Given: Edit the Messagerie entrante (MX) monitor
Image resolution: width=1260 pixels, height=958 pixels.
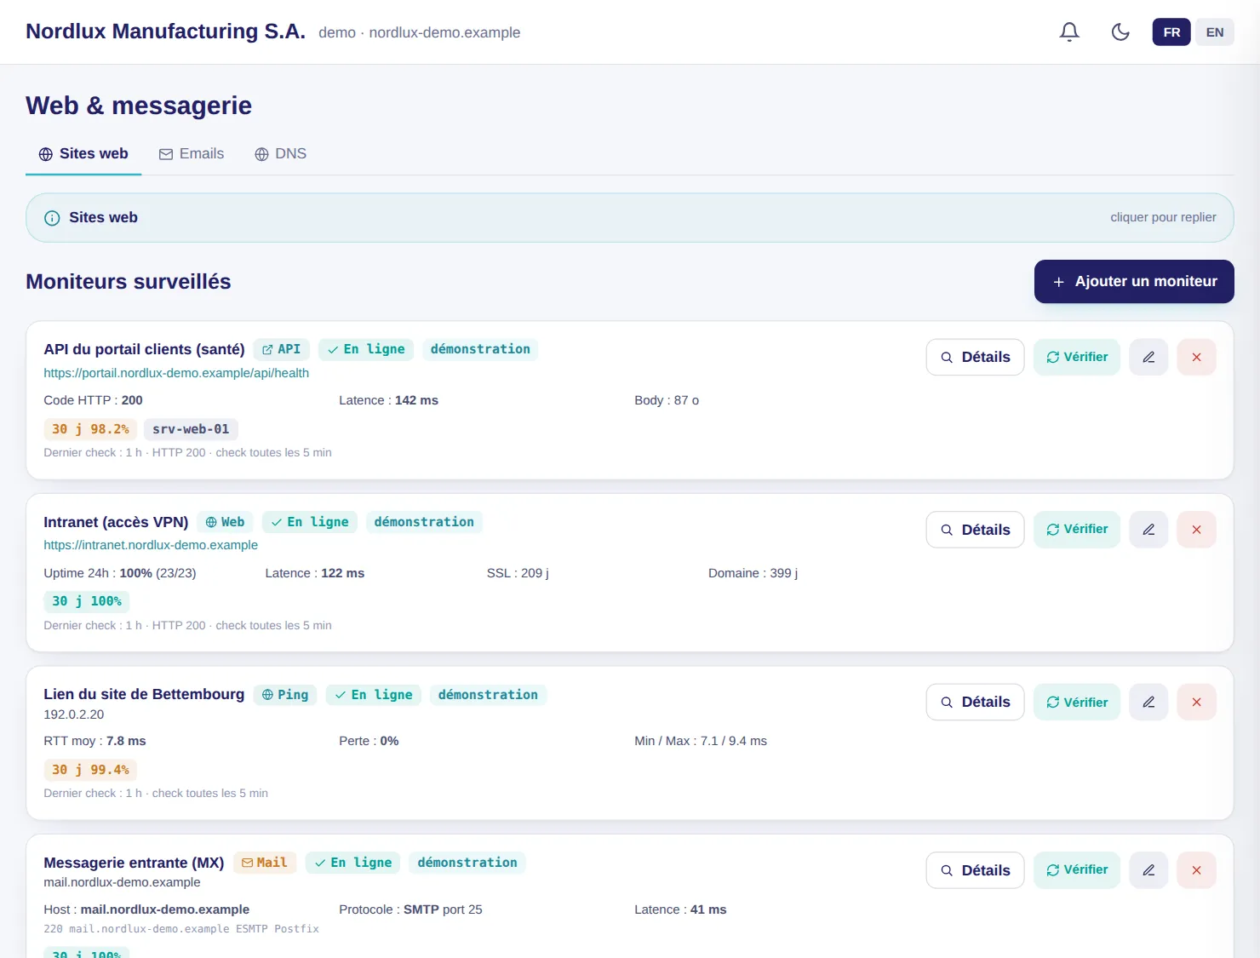Looking at the screenshot, I should point(1148,870).
